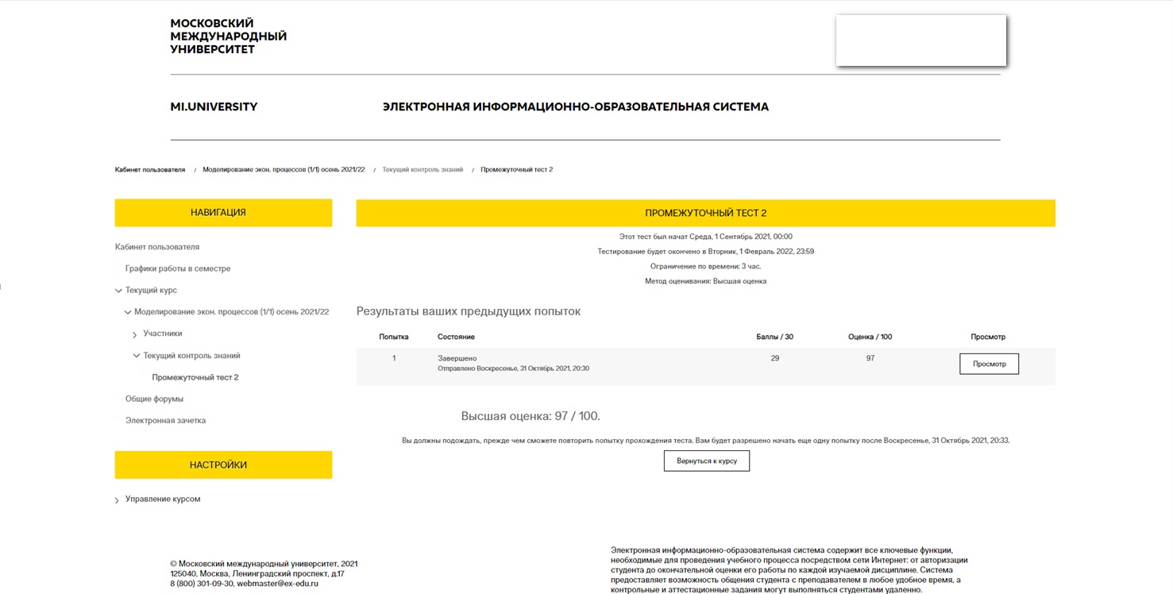Open the Участники item
The height and width of the screenshot is (594, 1173).
[x=163, y=334]
